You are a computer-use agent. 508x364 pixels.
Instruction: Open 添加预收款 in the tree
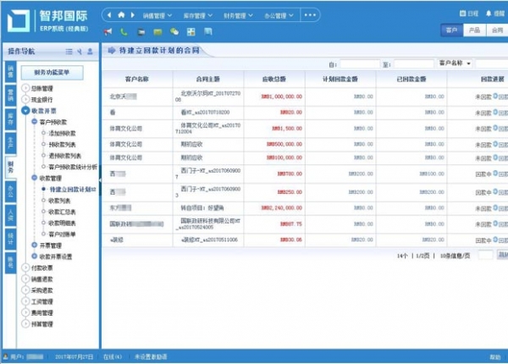62,133
